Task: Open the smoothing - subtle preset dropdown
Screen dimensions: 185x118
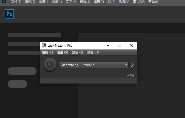Action: [94, 65]
